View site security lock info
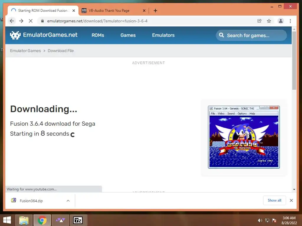This screenshot has width=302, height=226. [x=42, y=21]
